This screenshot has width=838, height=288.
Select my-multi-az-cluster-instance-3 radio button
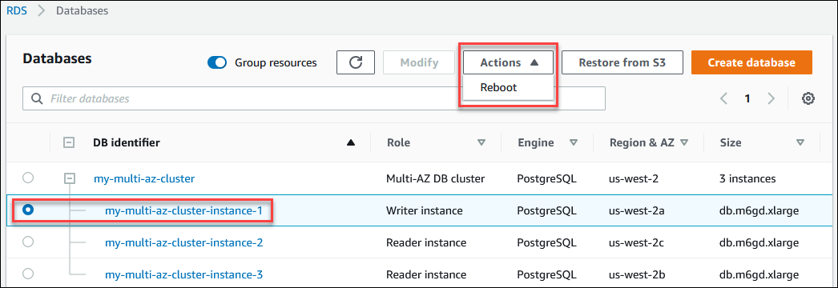tap(28, 274)
